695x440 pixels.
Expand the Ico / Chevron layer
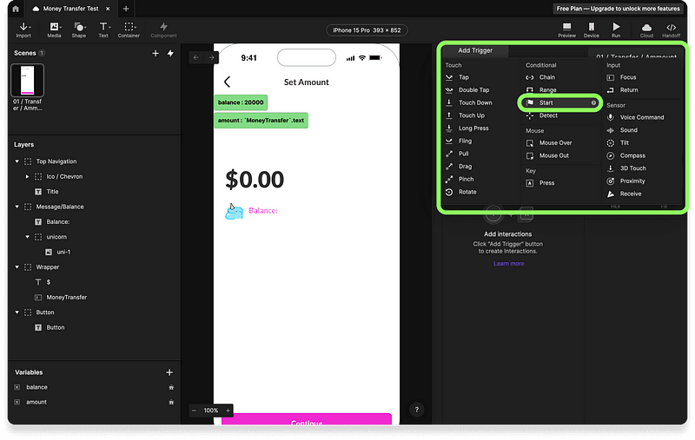point(28,177)
